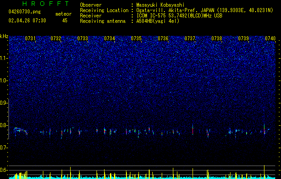The width and height of the screenshot is (281, 179).
Task: Click the date stamp 02.04.26 07:30
Action: [x=27, y=21]
